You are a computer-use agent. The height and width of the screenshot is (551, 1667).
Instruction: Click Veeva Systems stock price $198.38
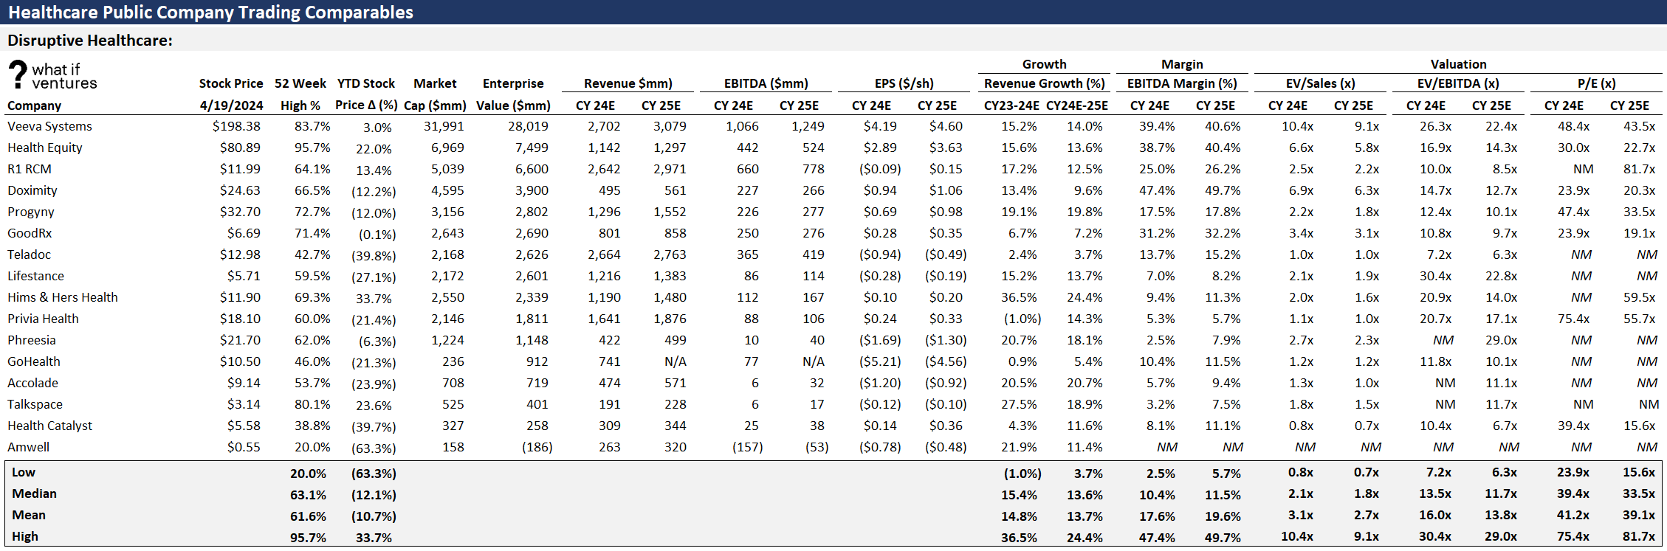coord(236,126)
